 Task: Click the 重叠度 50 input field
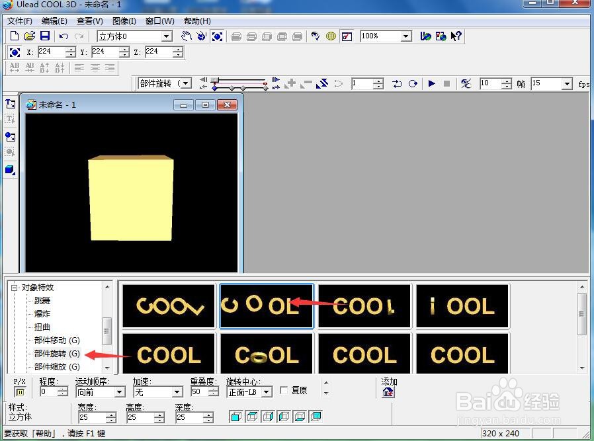pos(200,392)
